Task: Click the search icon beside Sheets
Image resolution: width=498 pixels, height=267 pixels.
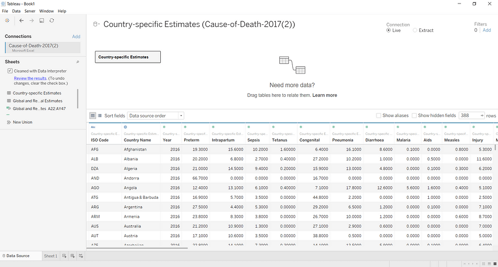Action: [x=77, y=62]
